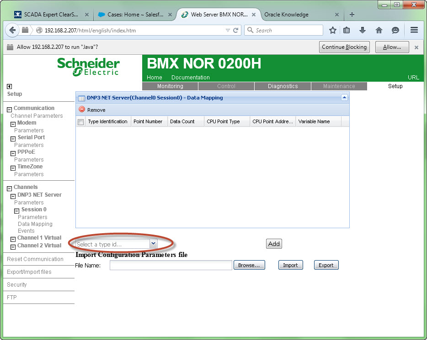427x340 pixels.
Task: Switch to the Control tab
Action: click(226, 86)
